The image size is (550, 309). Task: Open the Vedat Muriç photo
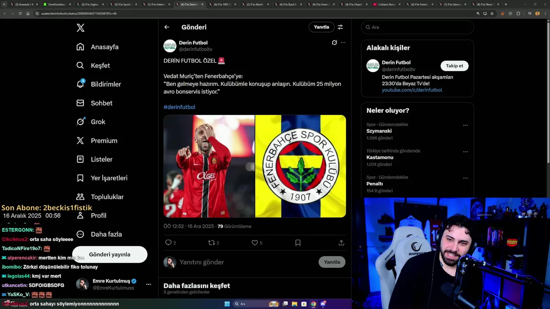tap(209, 166)
